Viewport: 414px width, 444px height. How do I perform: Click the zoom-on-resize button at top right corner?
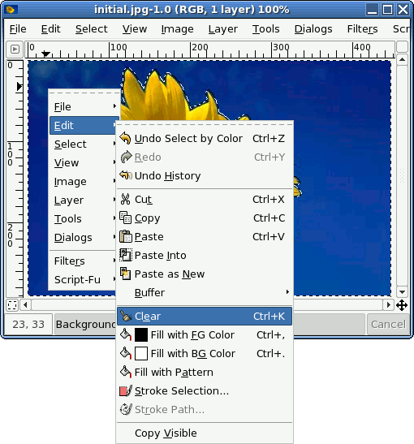(x=402, y=47)
